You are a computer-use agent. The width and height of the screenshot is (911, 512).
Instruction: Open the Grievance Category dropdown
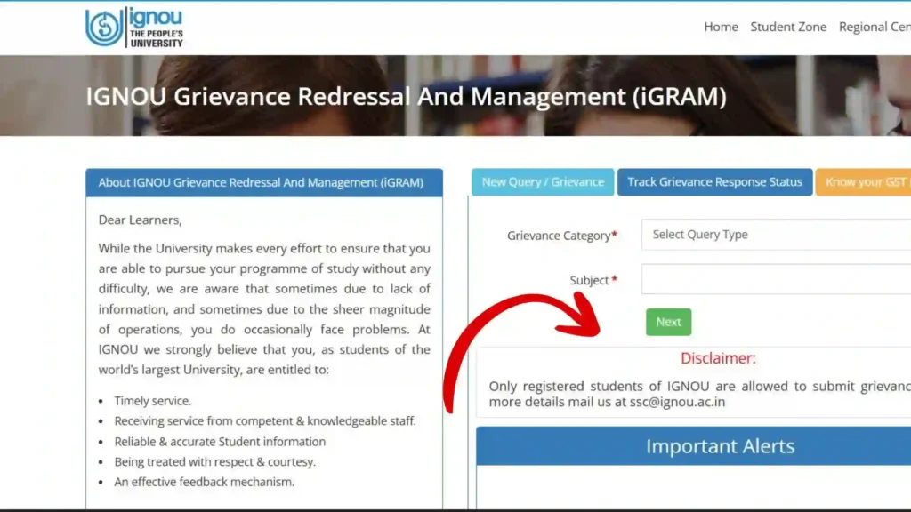point(776,235)
